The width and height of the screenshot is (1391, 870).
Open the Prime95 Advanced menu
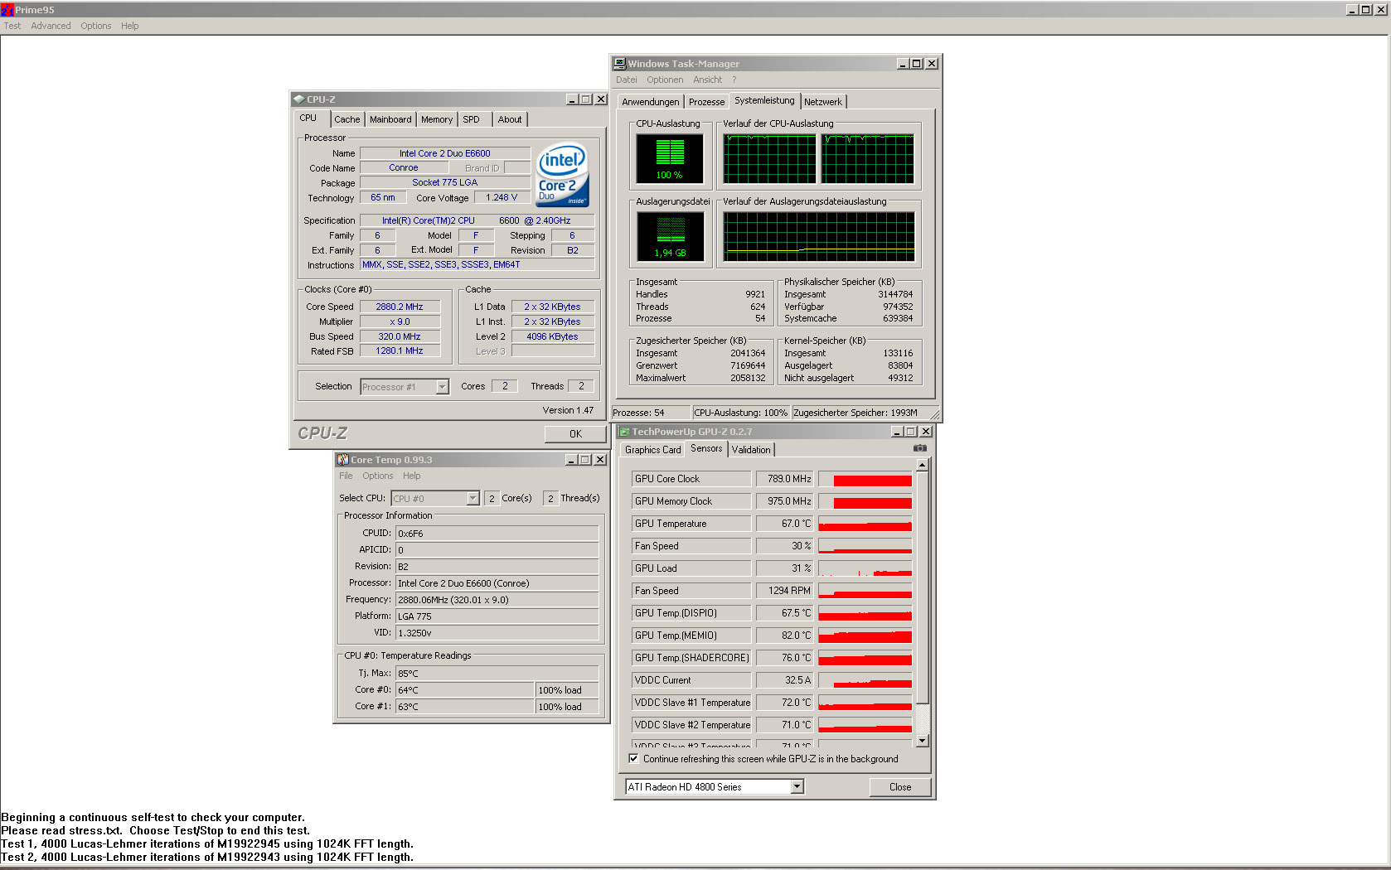[51, 26]
